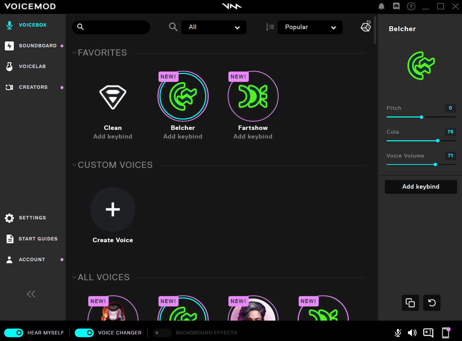Add keybind under the Clean voice
Image resolution: width=462 pixels, height=341 pixels.
[113, 136]
